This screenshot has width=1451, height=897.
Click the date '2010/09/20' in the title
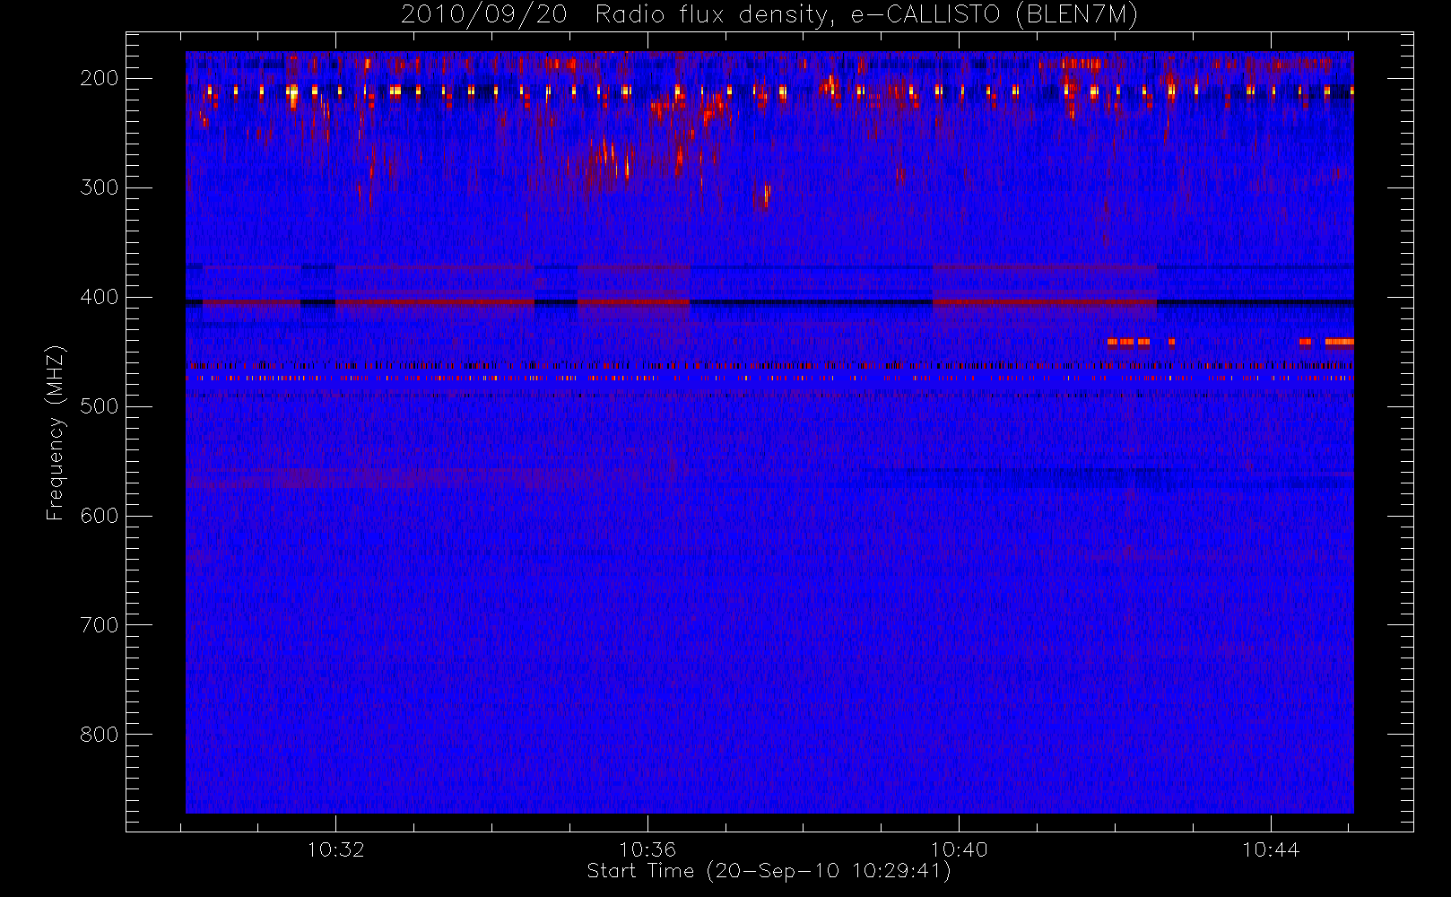click(483, 15)
